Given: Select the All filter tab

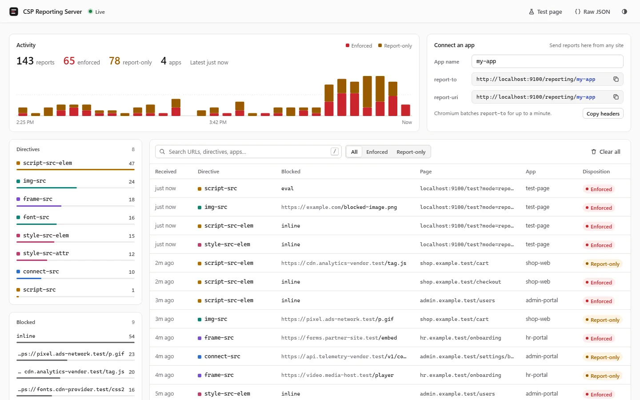Looking at the screenshot, I should [354, 152].
